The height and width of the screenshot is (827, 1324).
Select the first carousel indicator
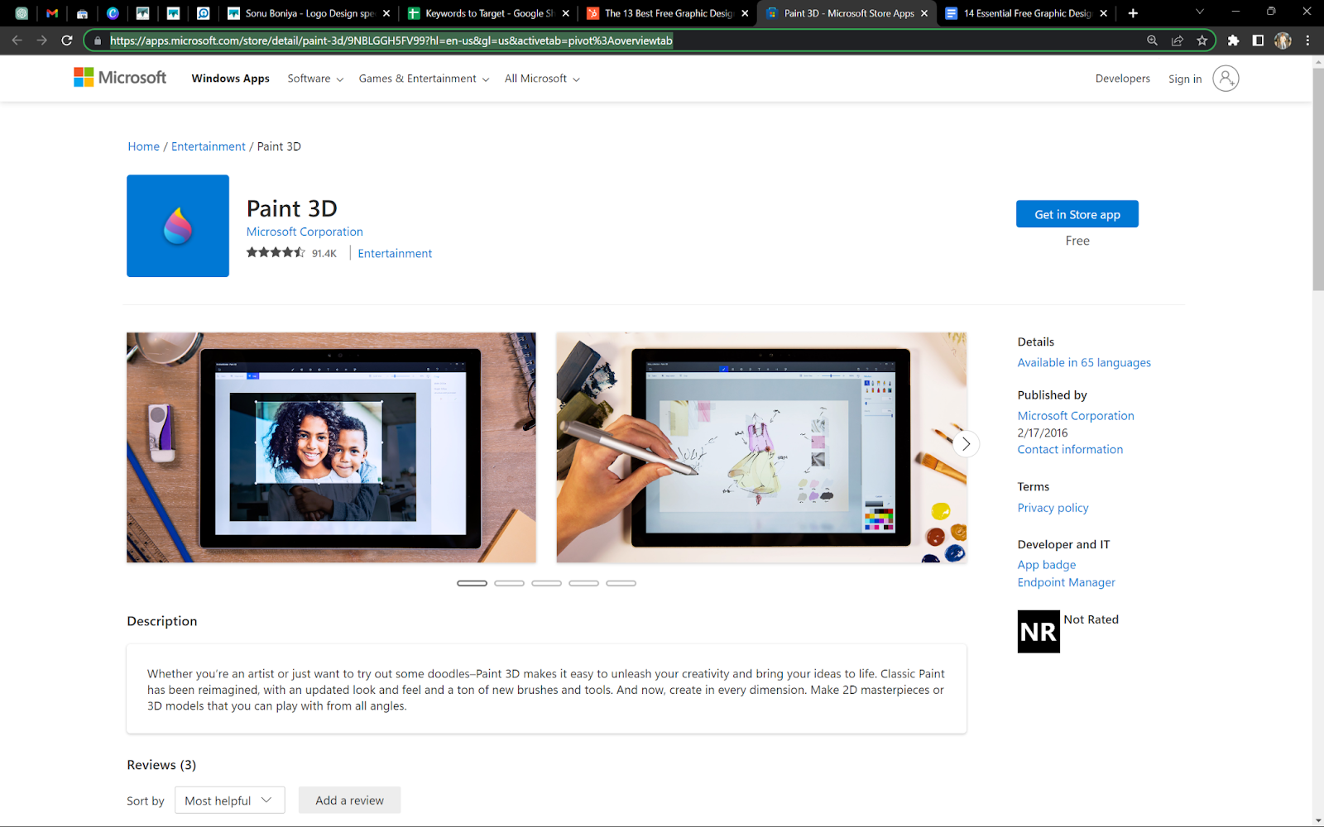click(x=472, y=583)
